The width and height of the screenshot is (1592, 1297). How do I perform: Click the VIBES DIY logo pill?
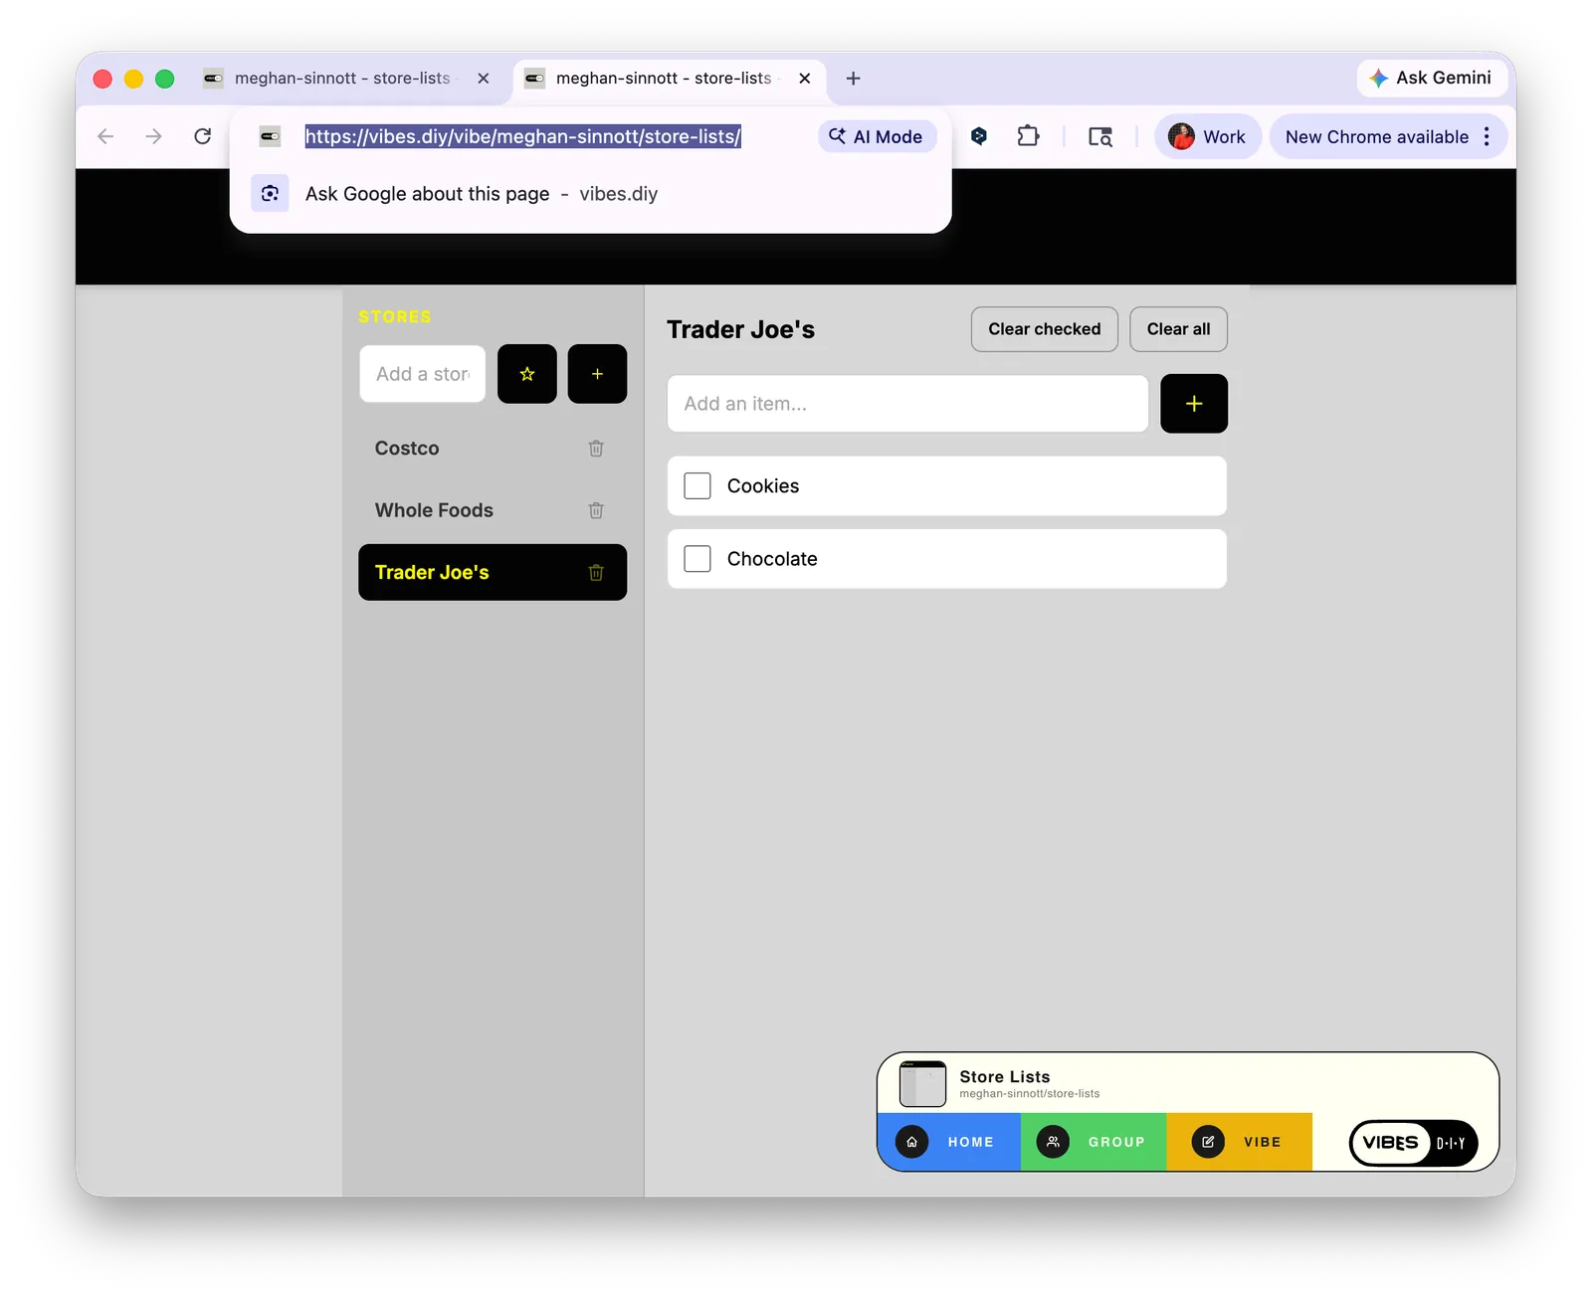(x=1413, y=1143)
